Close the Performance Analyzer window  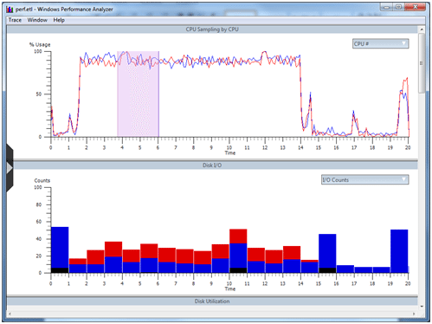coord(415,7)
